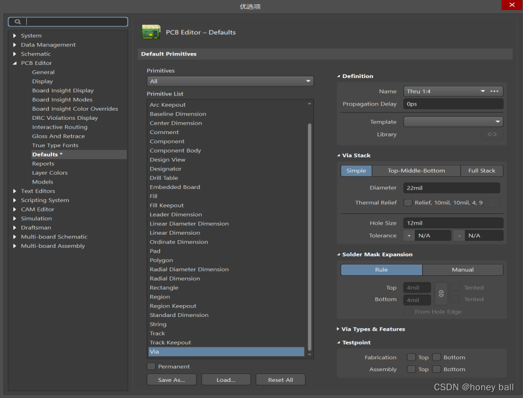Click the Tolerance minus sign
The height and width of the screenshot is (398, 523).
click(x=459, y=235)
